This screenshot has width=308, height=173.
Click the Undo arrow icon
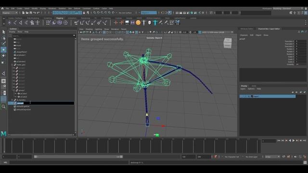click(35, 13)
